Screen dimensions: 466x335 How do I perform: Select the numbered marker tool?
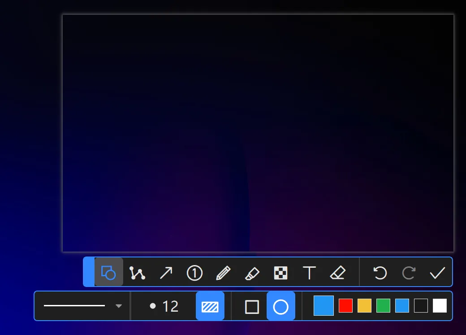click(194, 273)
